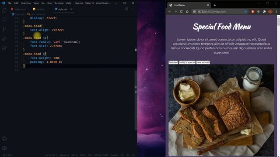This screenshot has width=280, height=157.
Task: Click the featured button on the page
Action: tap(173, 62)
